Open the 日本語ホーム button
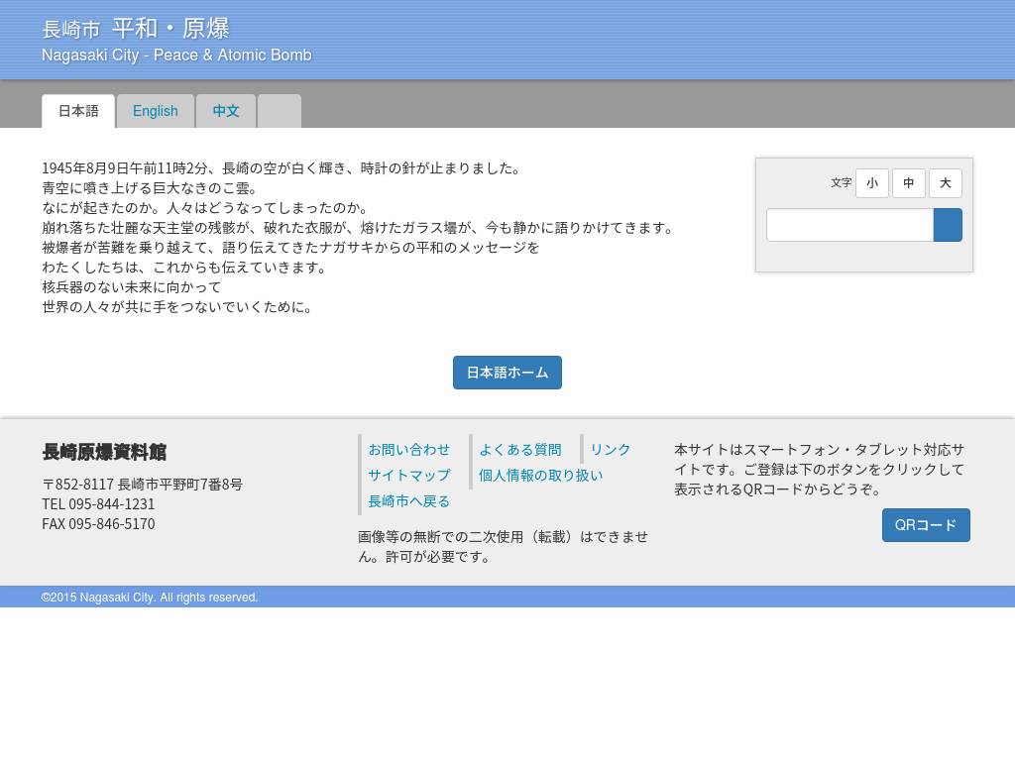Viewport: 1015px width, 761px height. (x=507, y=373)
